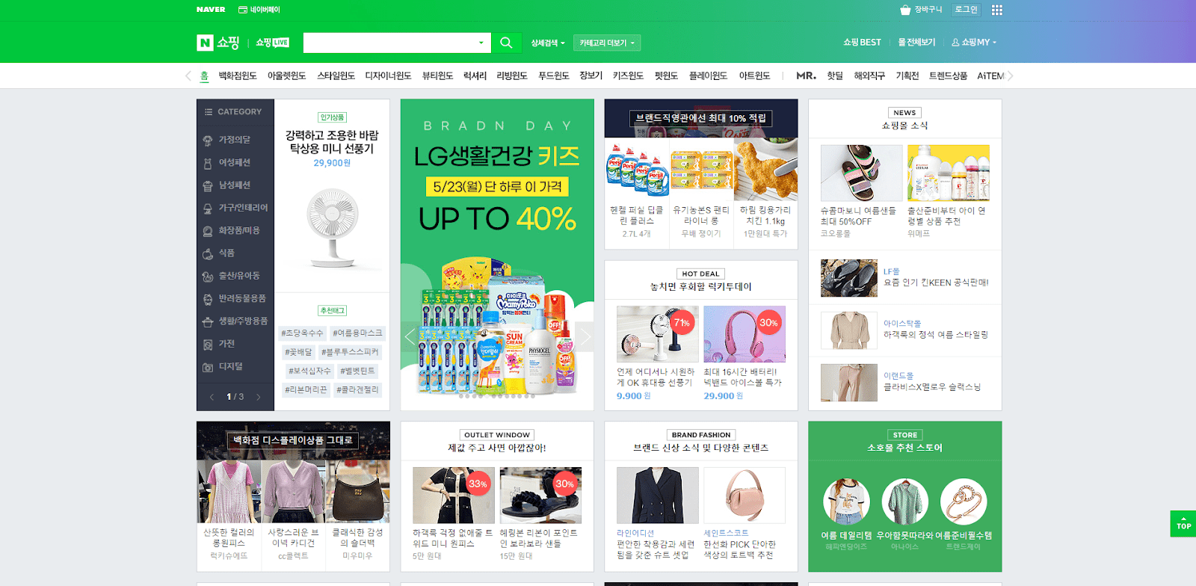Screen dimensions: 1196x586
Task: Go to next category page arrow
Action: pos(259,397)
